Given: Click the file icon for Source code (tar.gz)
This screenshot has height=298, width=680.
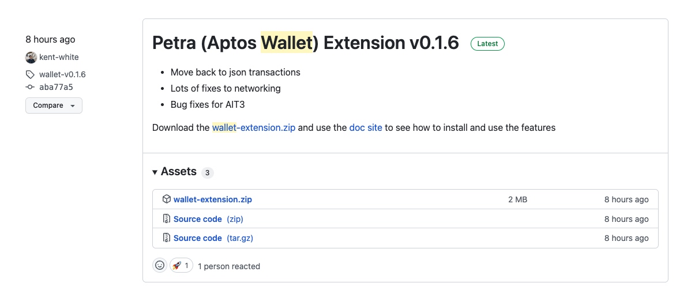Looking at the screenshot, I should [x=167, y=238].
